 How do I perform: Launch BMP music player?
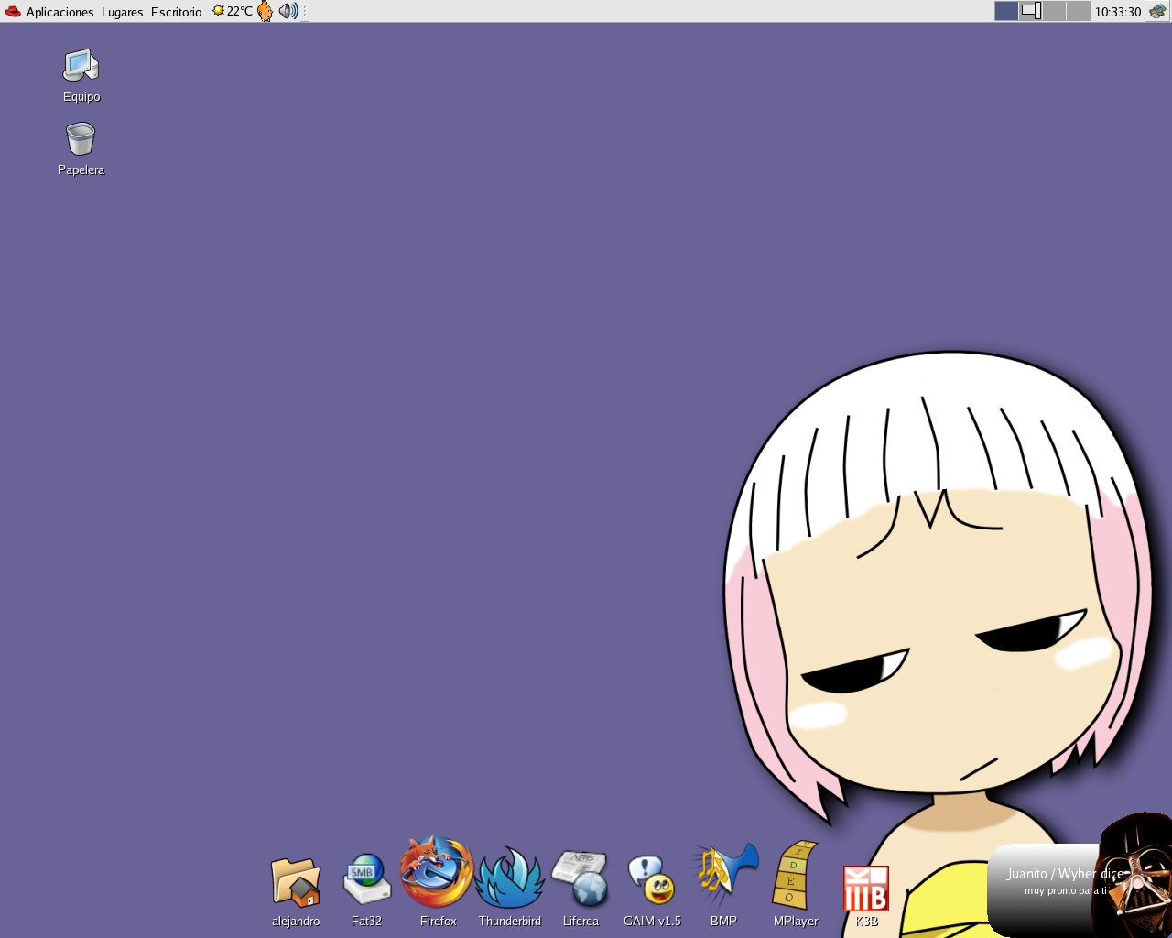pyautogui.click(x=723, y=885)
